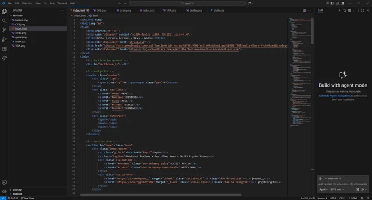
Task: Click the html breadcrumb item
Action: (x=94, y=16)
